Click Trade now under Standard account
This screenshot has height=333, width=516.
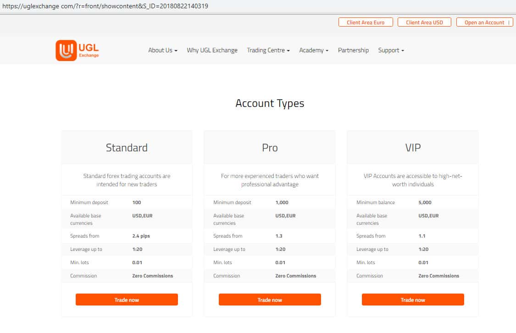coord(127,300)
